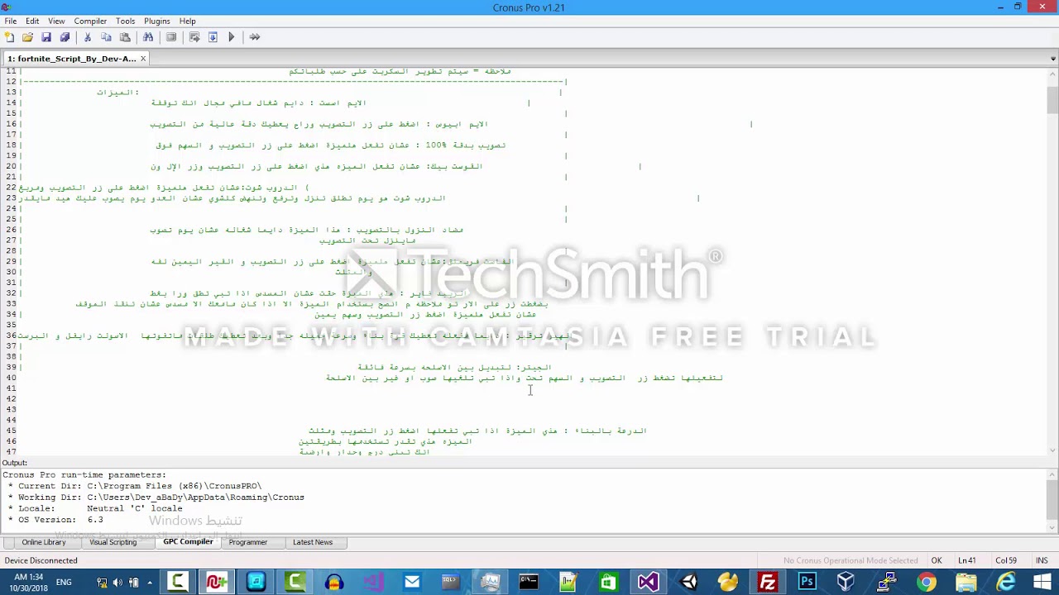Screen dimensions: 1059x595
Task: Open find with the binoculars icon
Action: (x=148, y=37)
